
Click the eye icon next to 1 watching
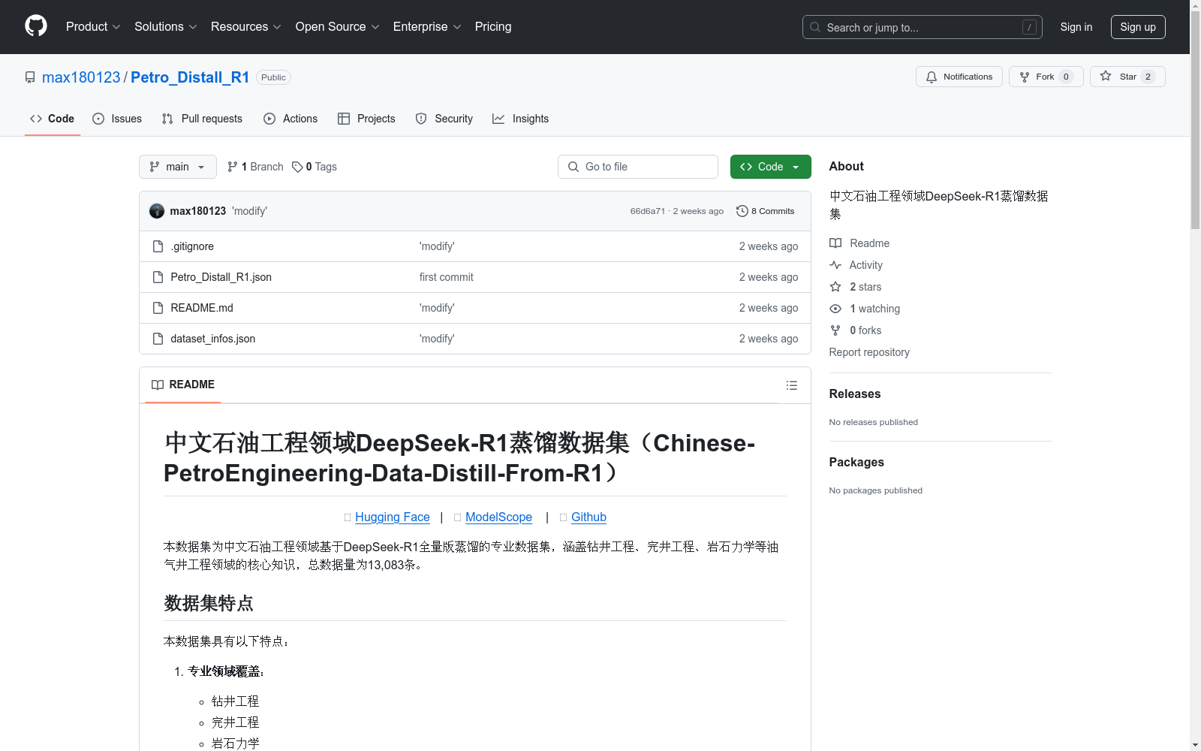[835, 309]
